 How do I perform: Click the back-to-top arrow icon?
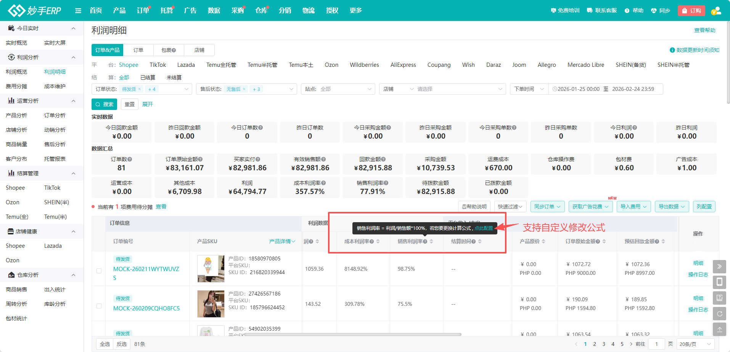(x=719, y=329)
